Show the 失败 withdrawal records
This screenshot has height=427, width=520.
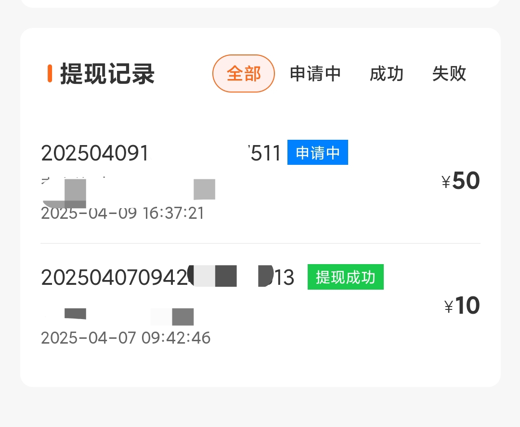(449, 74)
